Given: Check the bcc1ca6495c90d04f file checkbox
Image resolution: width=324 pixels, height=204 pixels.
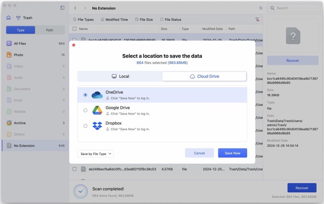Looking at the screenshot, I should 75,39.
